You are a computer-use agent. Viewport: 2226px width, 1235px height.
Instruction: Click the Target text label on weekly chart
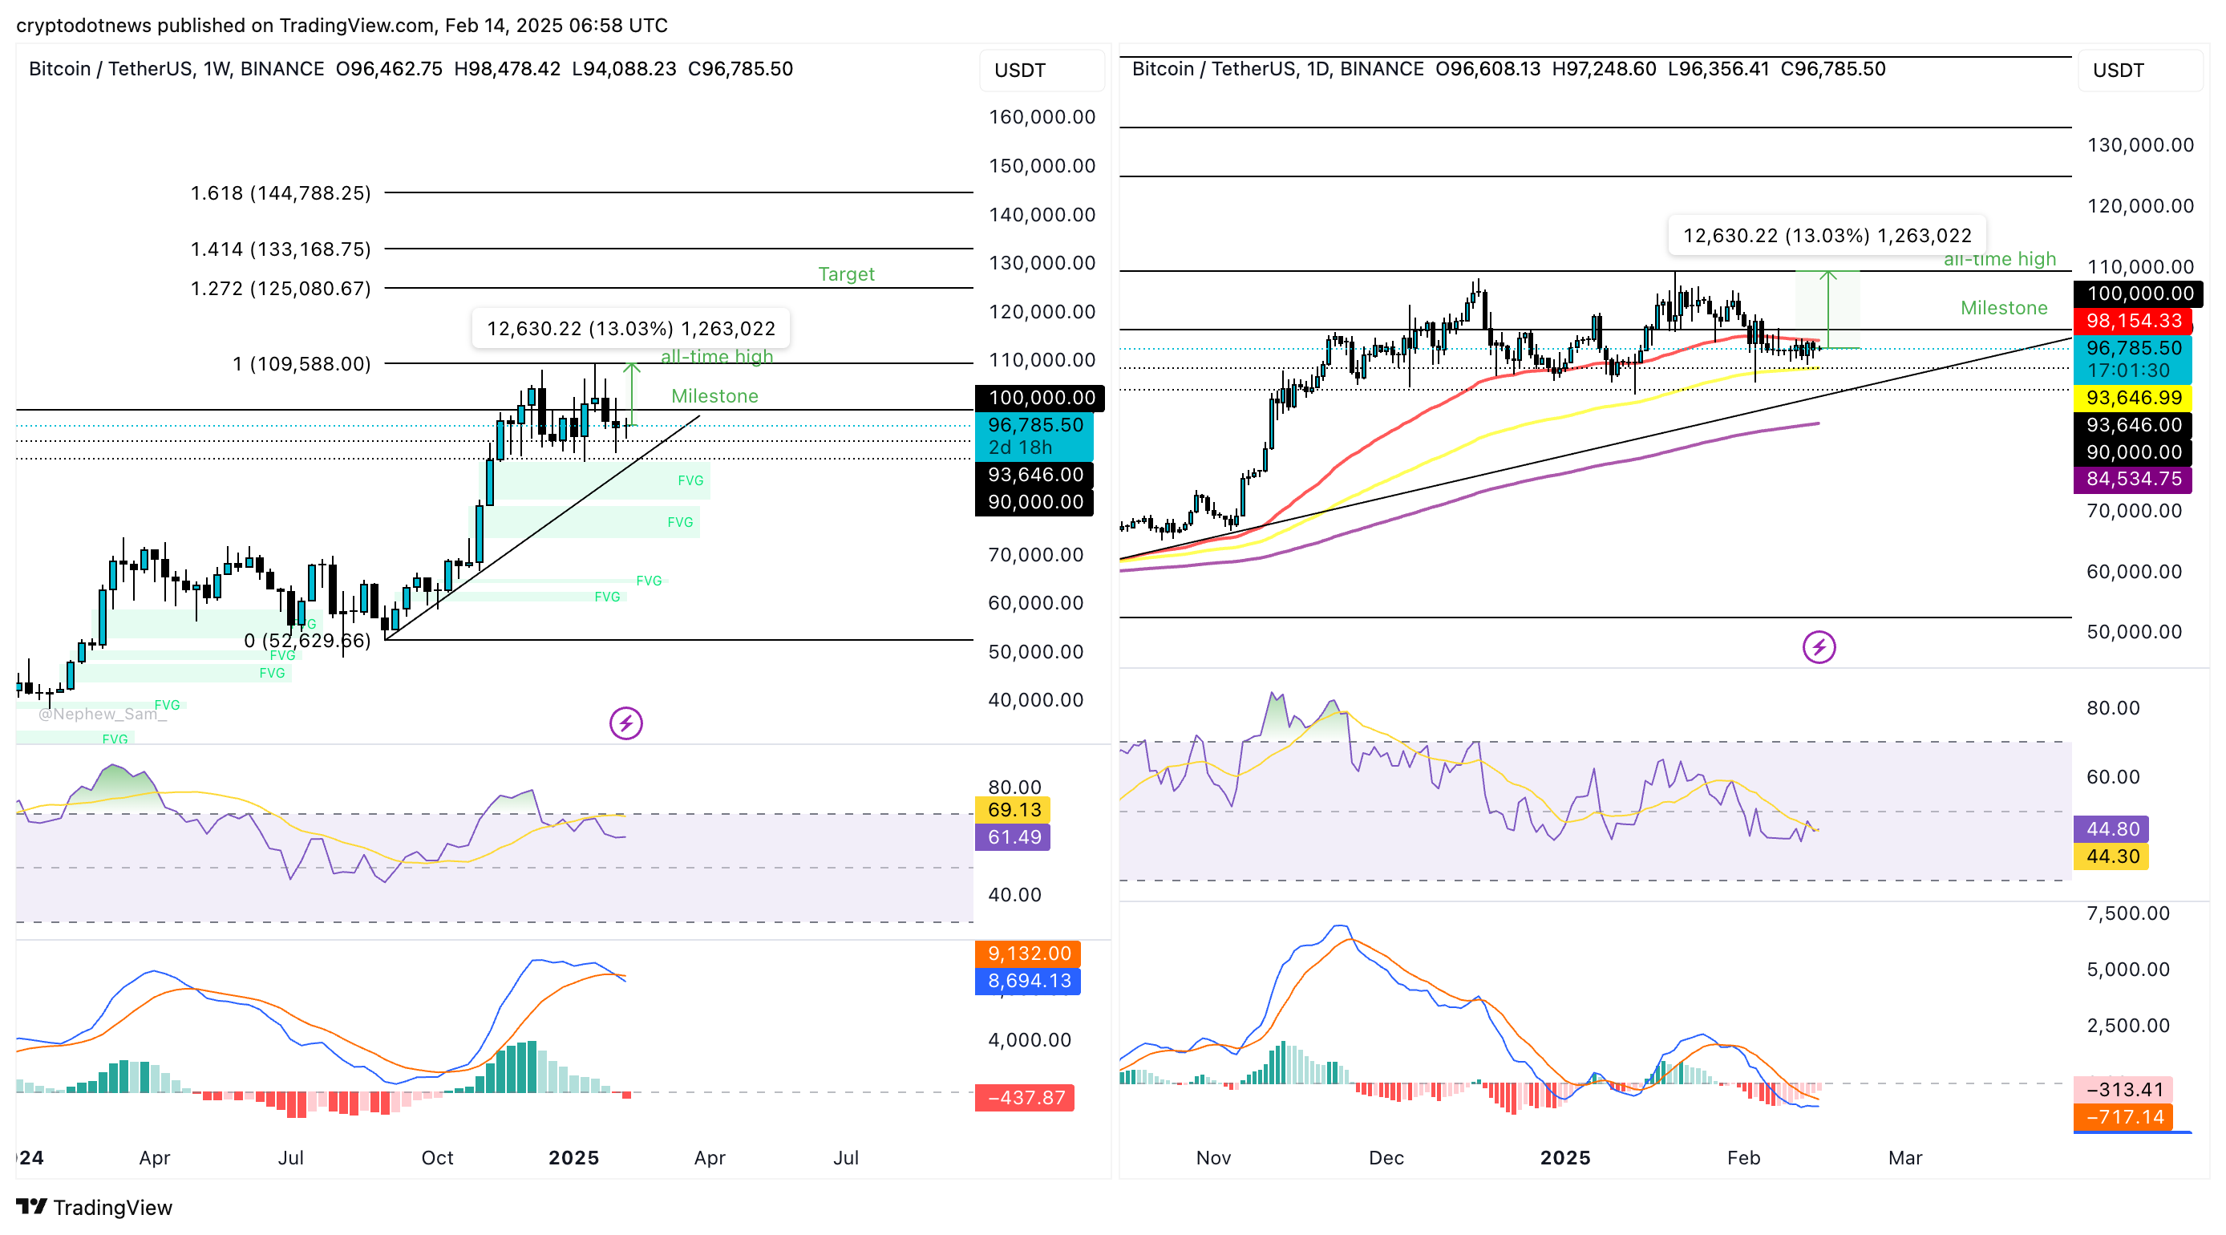pos(846,274)
